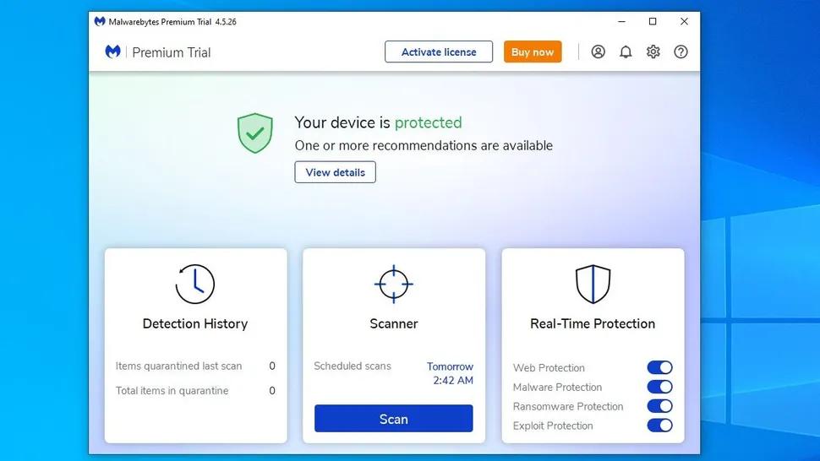Open the account profile icon
820x461 pixels.
(x=599, y=52)
